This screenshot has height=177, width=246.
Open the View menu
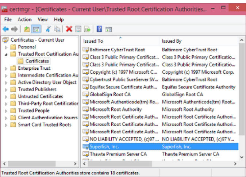43,19
